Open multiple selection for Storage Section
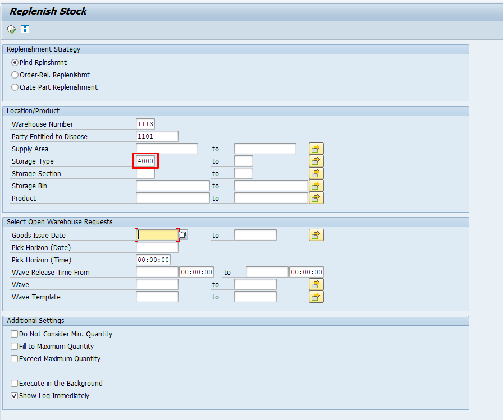This screenshot has width=503, height=420. point(316,173)
